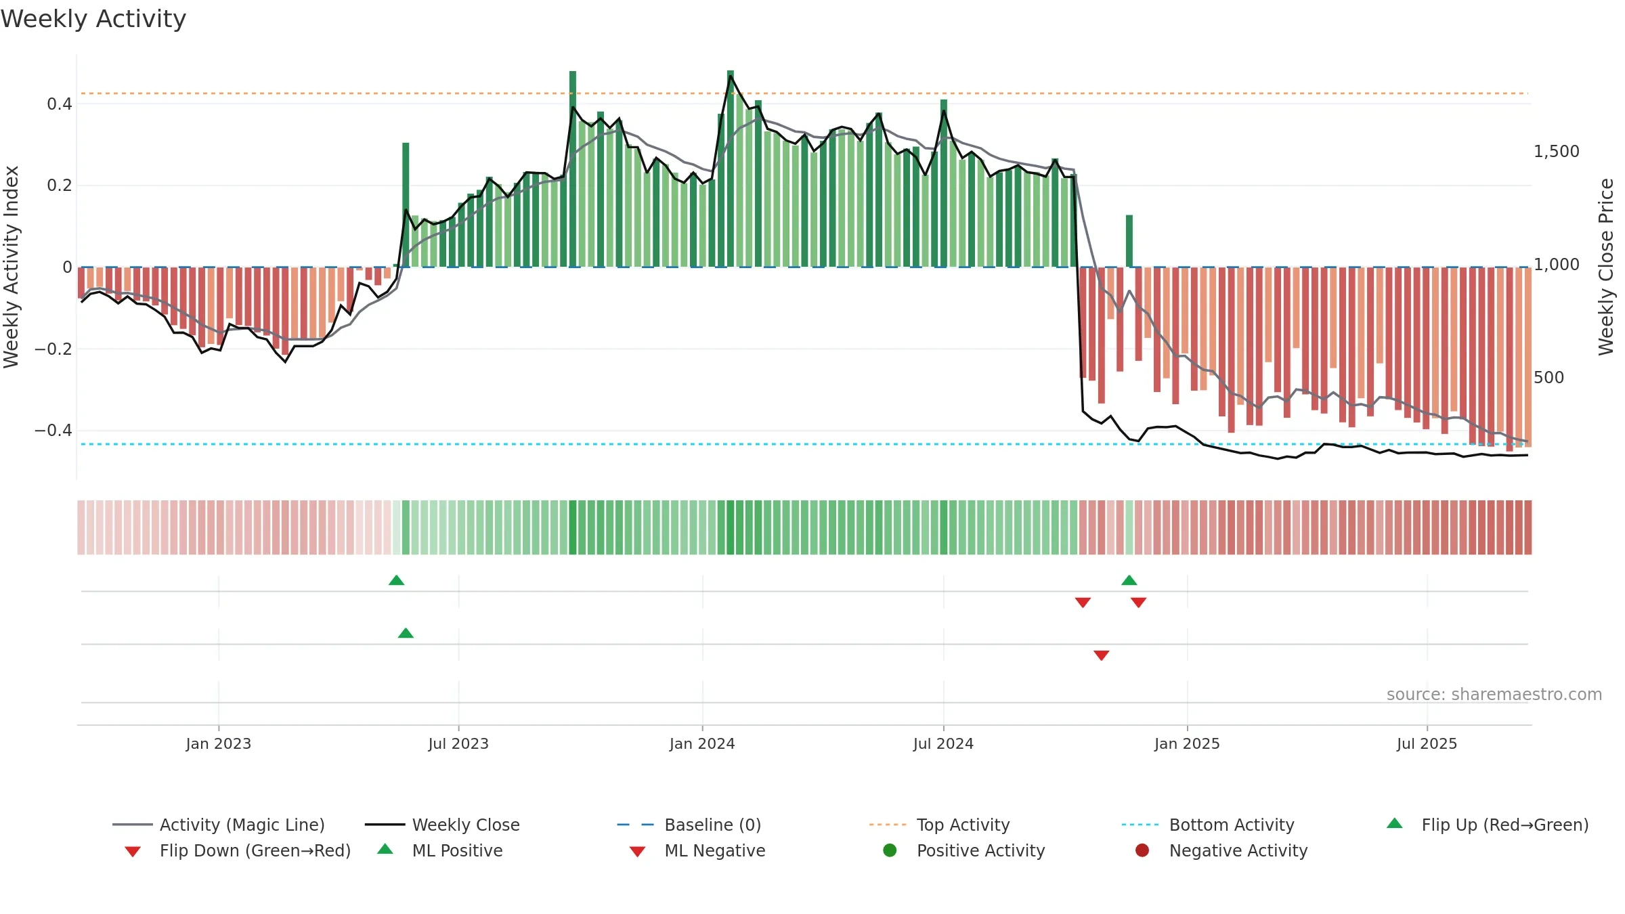Click the ML Positive green triangle in legend
1625x914 pixels.
tap(385, 849)
